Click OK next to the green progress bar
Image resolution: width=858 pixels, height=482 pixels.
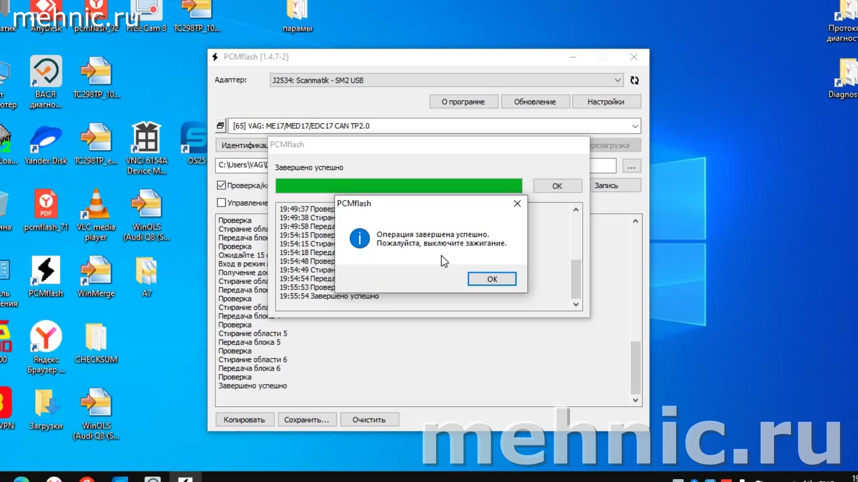pyautogui.click(x=557, y=186)
